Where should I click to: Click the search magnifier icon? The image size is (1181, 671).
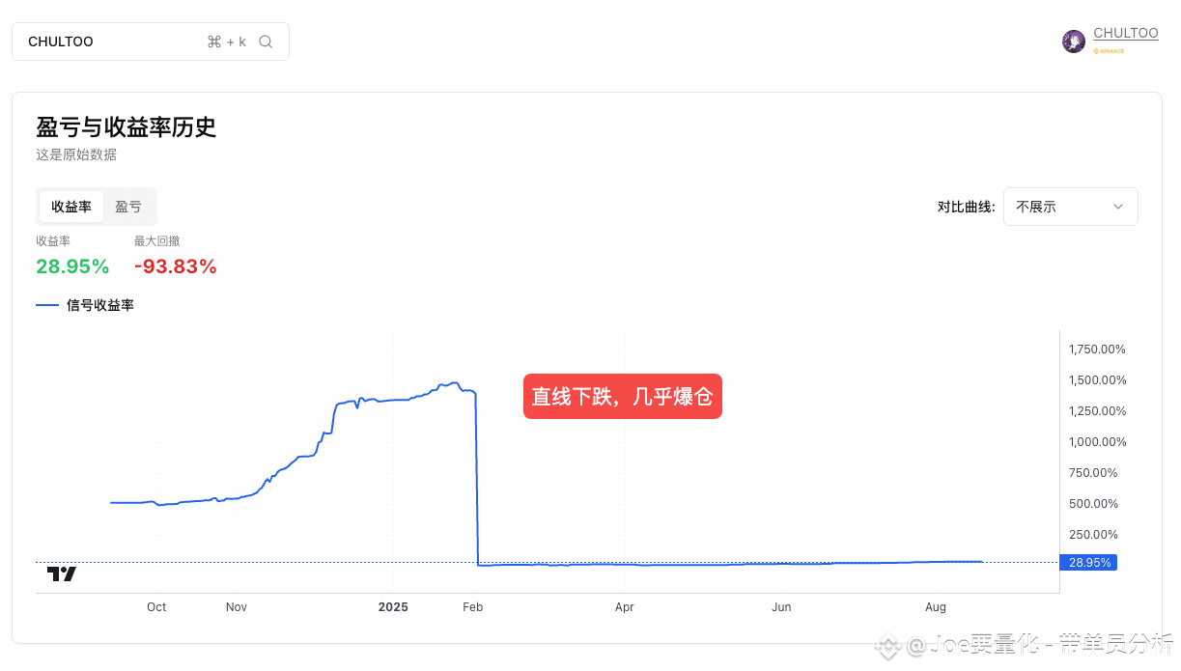click(266, 42)
